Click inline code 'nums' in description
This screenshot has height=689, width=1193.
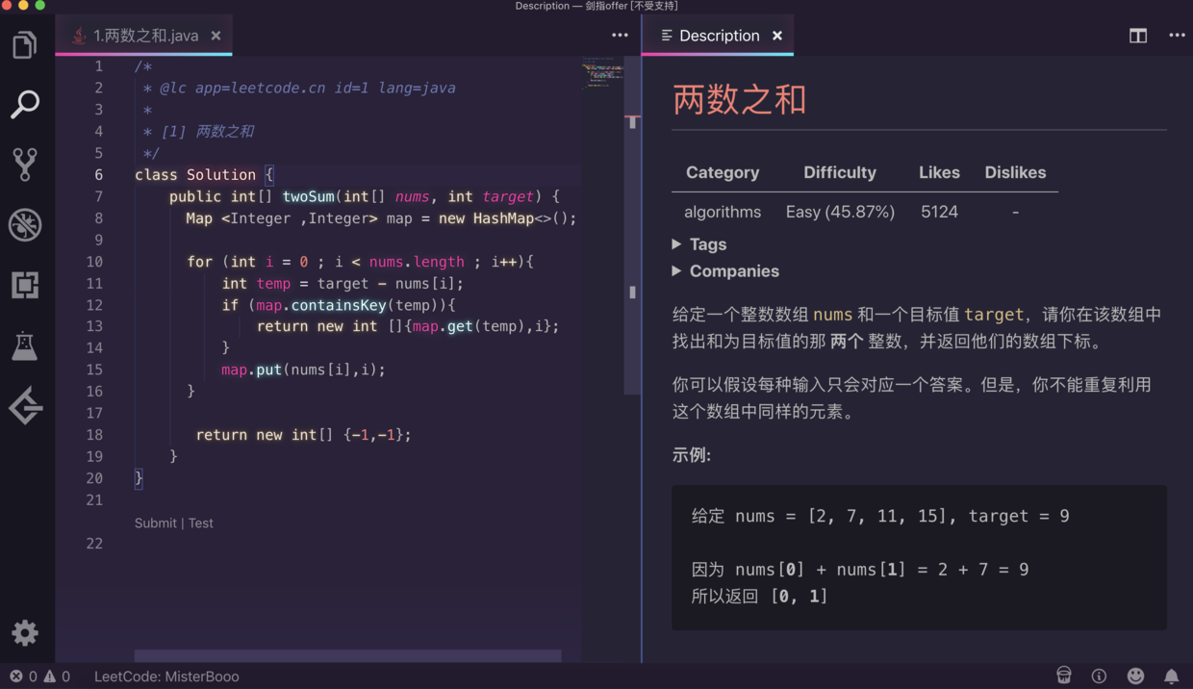[x=832, y=315]
